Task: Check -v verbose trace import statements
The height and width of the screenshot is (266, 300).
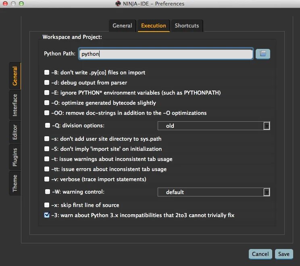Action: (x=47, y=179)
